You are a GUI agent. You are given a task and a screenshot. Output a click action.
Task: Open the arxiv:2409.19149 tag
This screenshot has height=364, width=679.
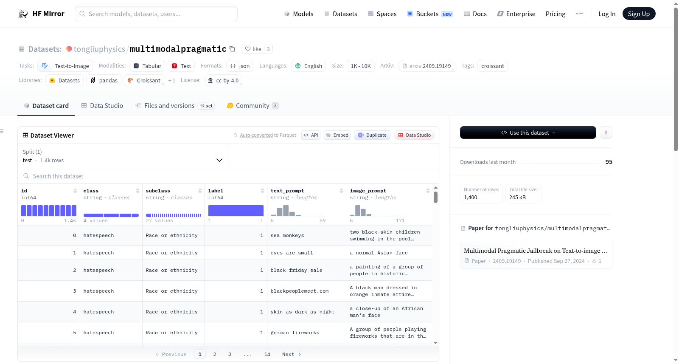pyautogui.click(x=426, y=66)
